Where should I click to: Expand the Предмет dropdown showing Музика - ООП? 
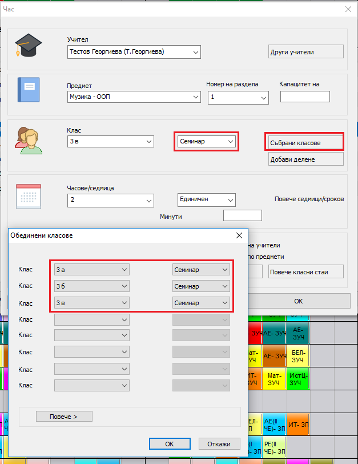(x=134, y=98)
